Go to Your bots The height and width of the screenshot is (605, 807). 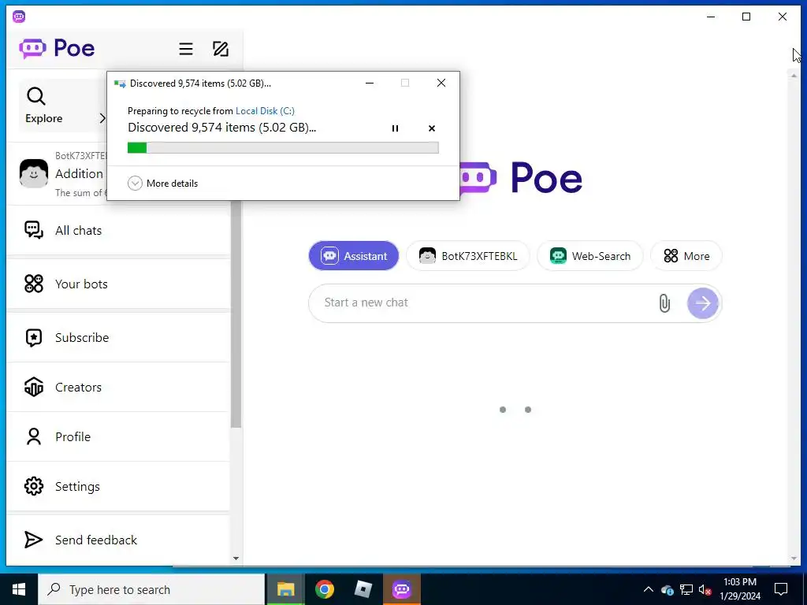(118, 284)
